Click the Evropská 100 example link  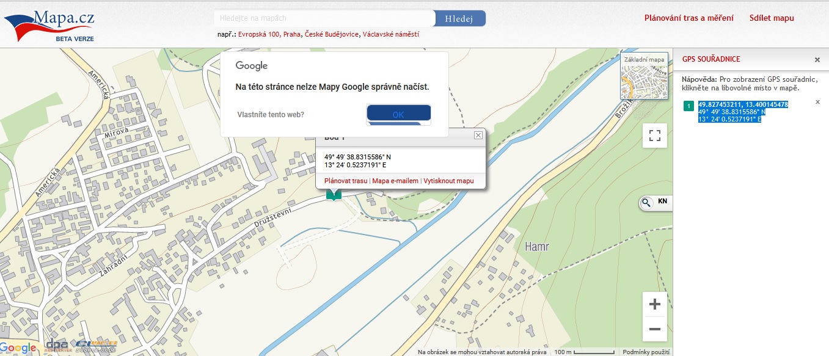coord(259,34)
